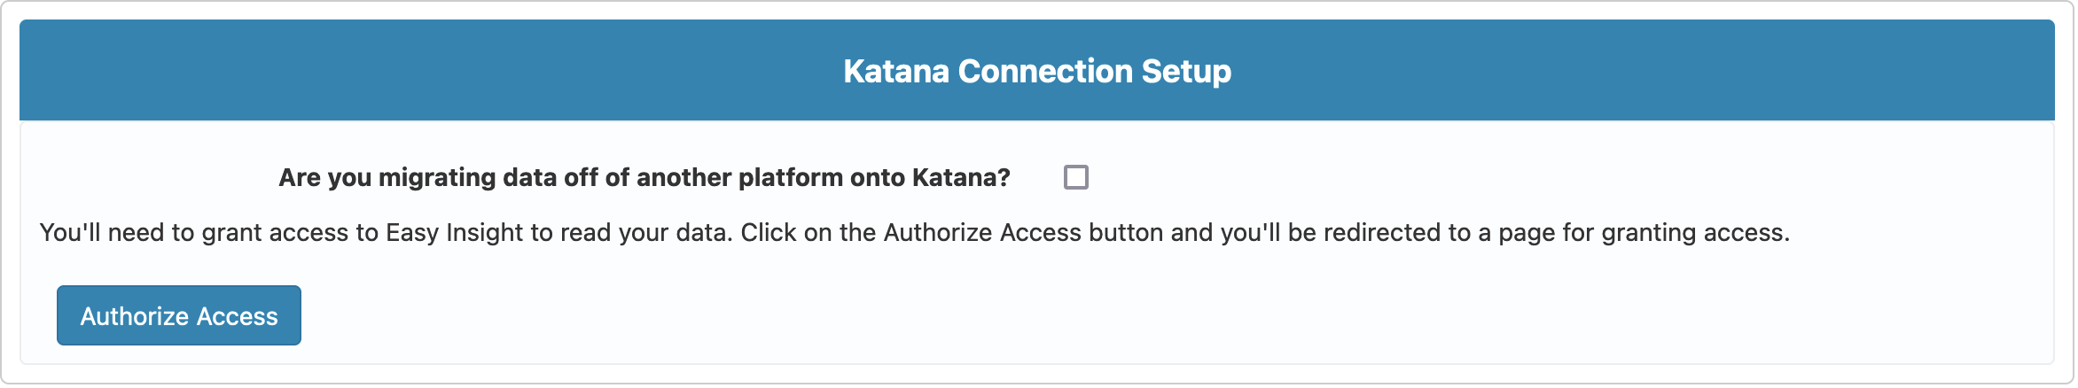
Task: Click "read your data" in the description
Action: [644, 232]
